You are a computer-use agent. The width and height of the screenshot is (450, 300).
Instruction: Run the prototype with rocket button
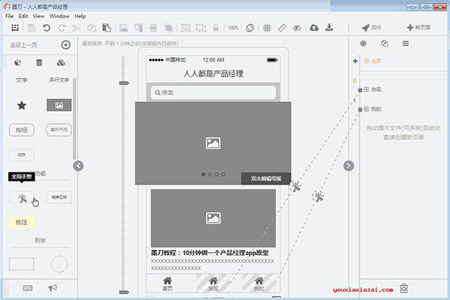[371, 28]
